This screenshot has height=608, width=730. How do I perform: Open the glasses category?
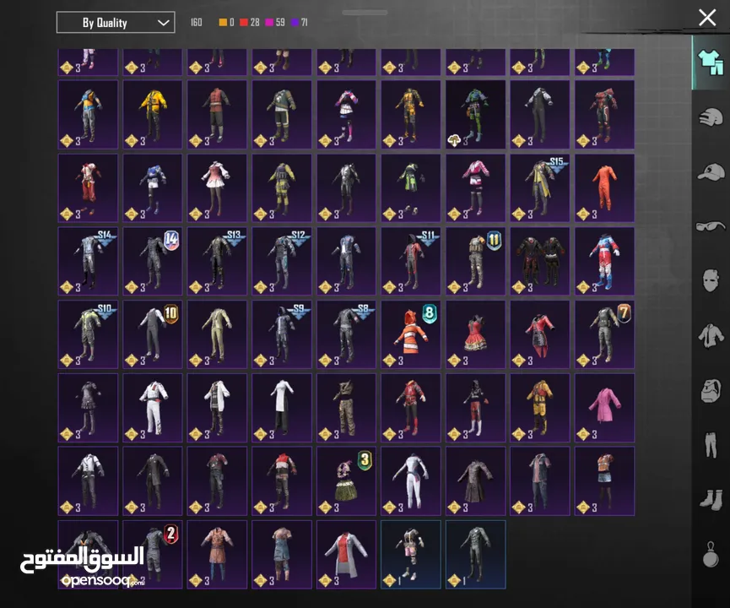(x=711, y=226)
